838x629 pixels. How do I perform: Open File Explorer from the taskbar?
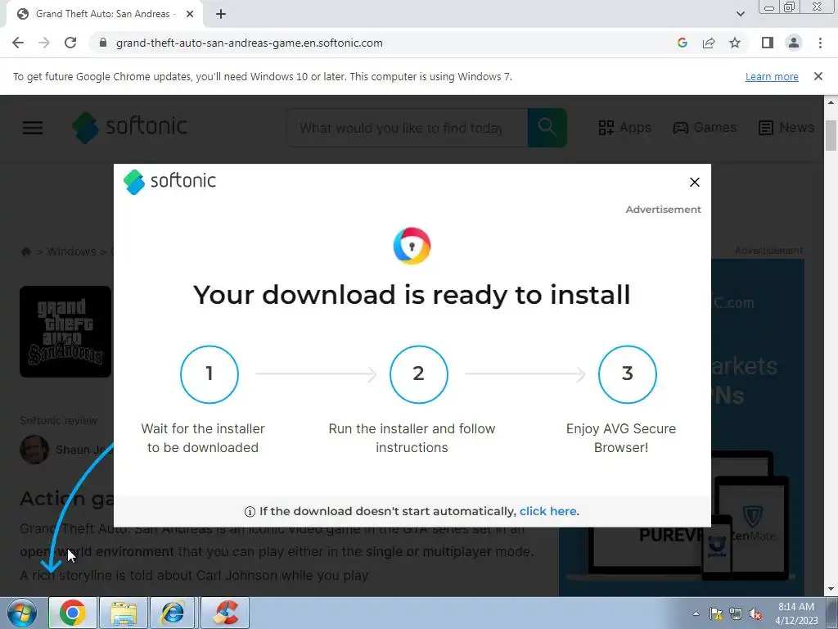click(124, 613)
